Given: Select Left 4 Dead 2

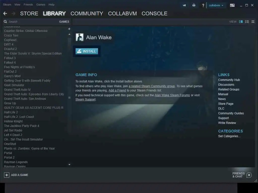Looking at the screenshot, I should pos(13,135).
